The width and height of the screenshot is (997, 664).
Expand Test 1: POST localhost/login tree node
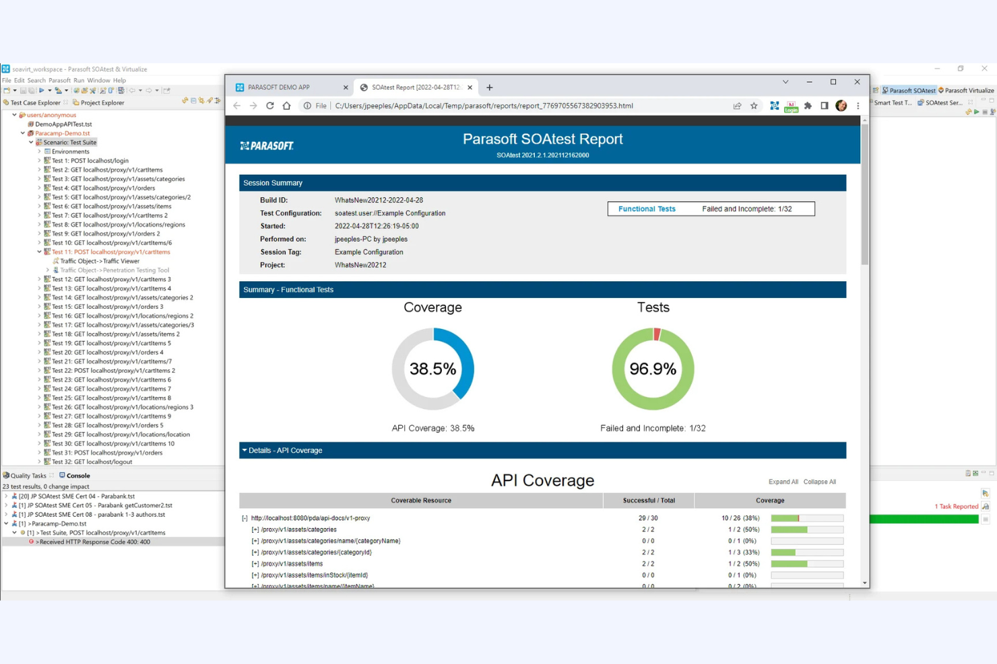pyautogui.click(x=40, y=160)
